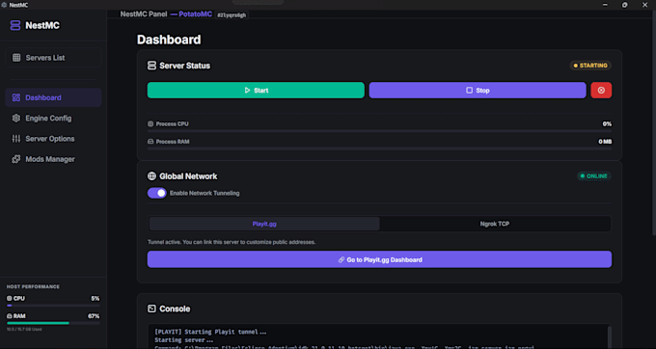Click the host CPU performance bar
The image size is (656, 349).
click(x=53, y=306)
